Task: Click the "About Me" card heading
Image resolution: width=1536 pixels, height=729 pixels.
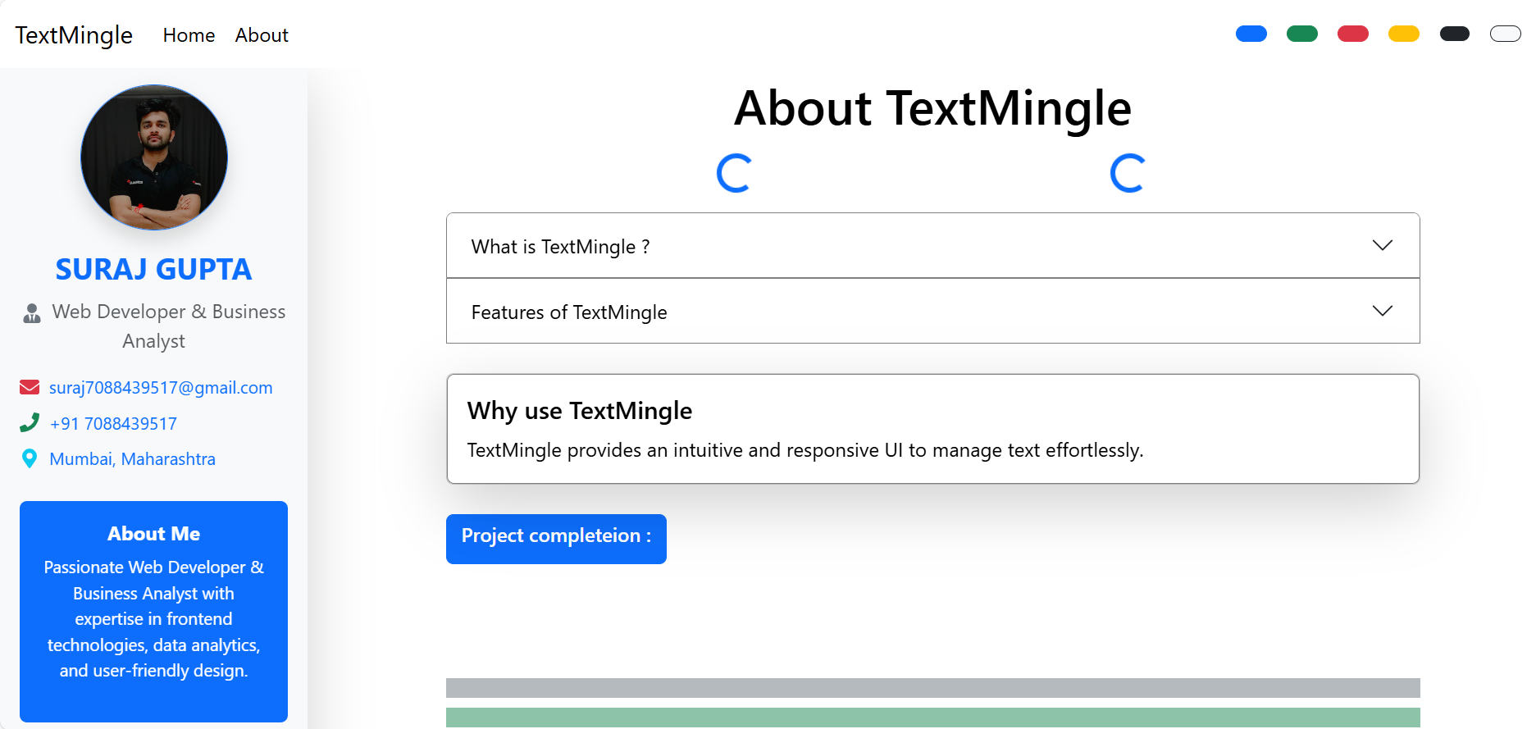Action: click(153, 534)
